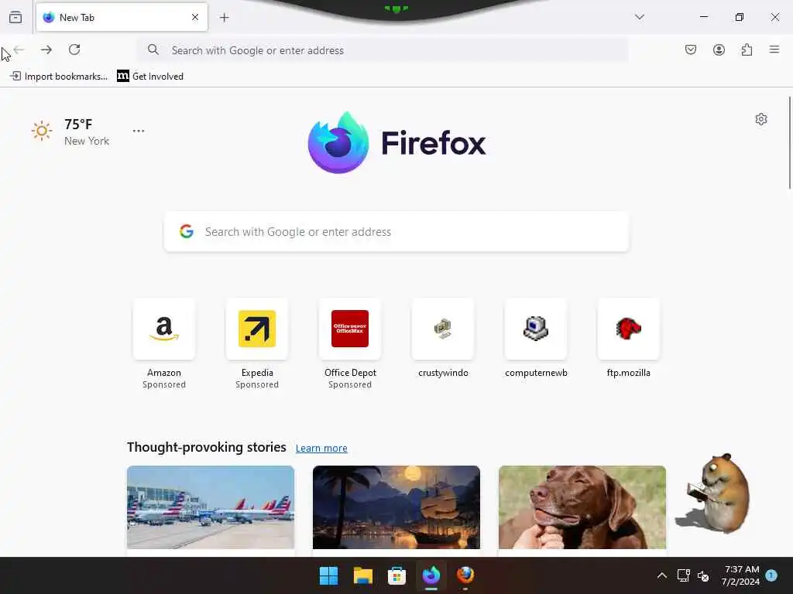793x594 pixels.
Task: Open the 75°F New York weather widget
Action: tap(70, 131)
